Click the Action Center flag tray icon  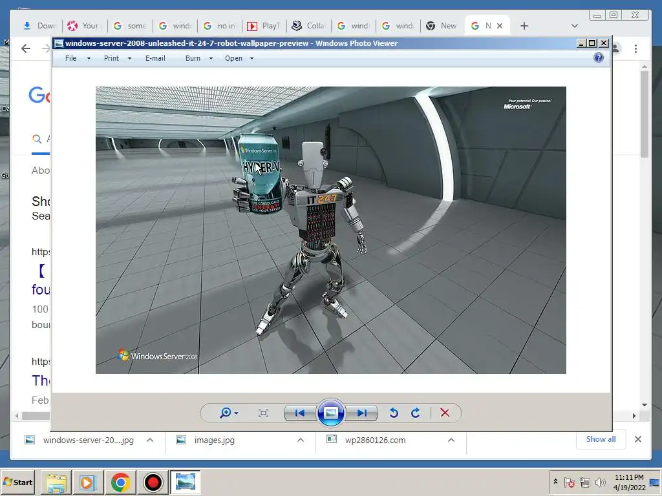coord(569,482)
